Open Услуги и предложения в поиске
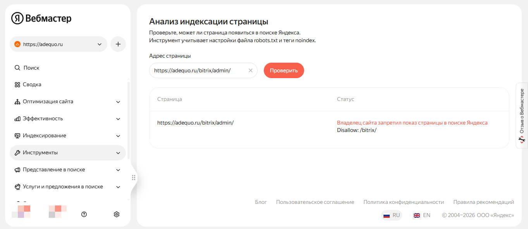Screen dimensions: 528x229 click(68, 187)
